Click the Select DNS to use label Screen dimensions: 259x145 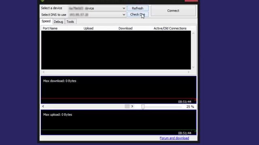(54, 15)
